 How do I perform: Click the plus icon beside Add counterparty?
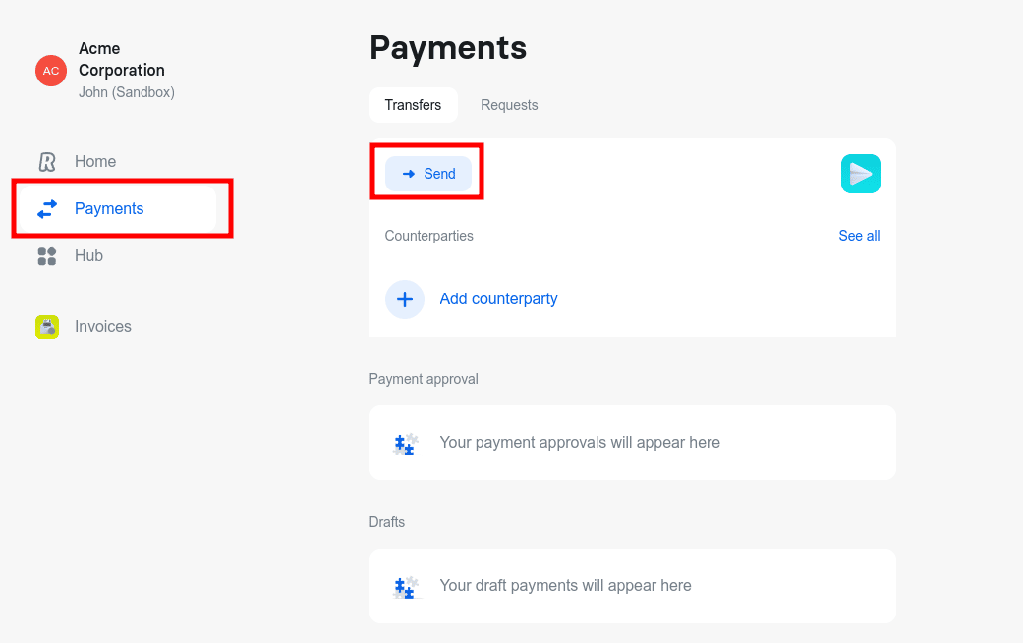pyautogui.click(x=405, y=298)
